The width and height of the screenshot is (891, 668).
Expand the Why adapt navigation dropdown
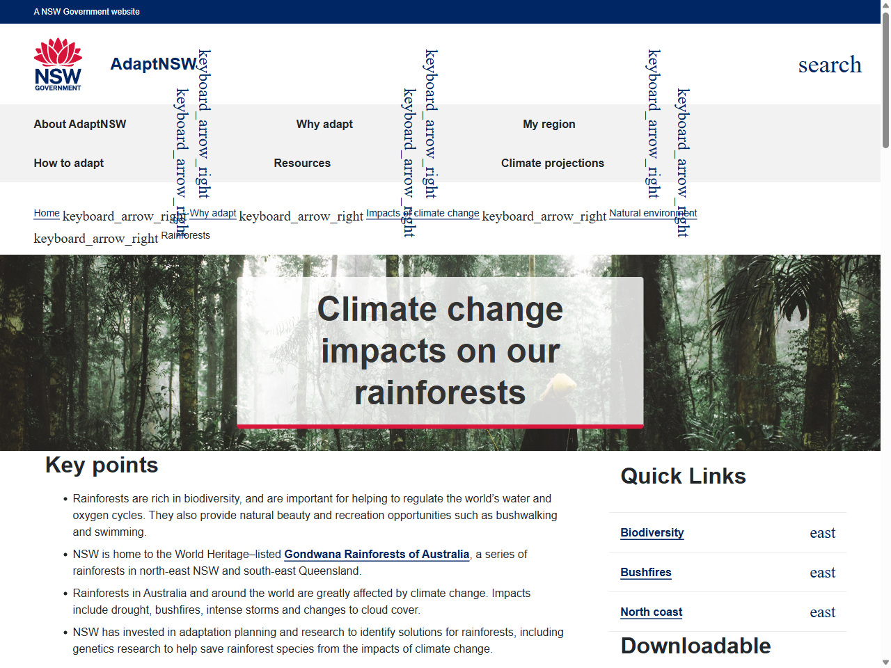pos(324,124)
